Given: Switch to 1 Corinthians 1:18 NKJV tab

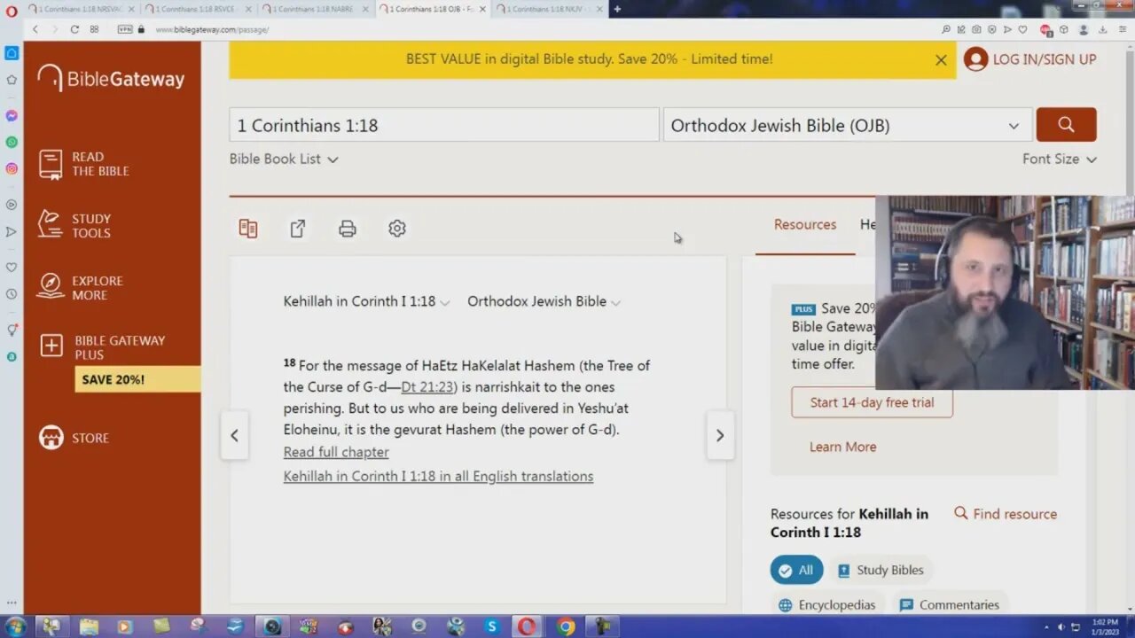Looking at the screenshot, I should (x=550, y=9).
